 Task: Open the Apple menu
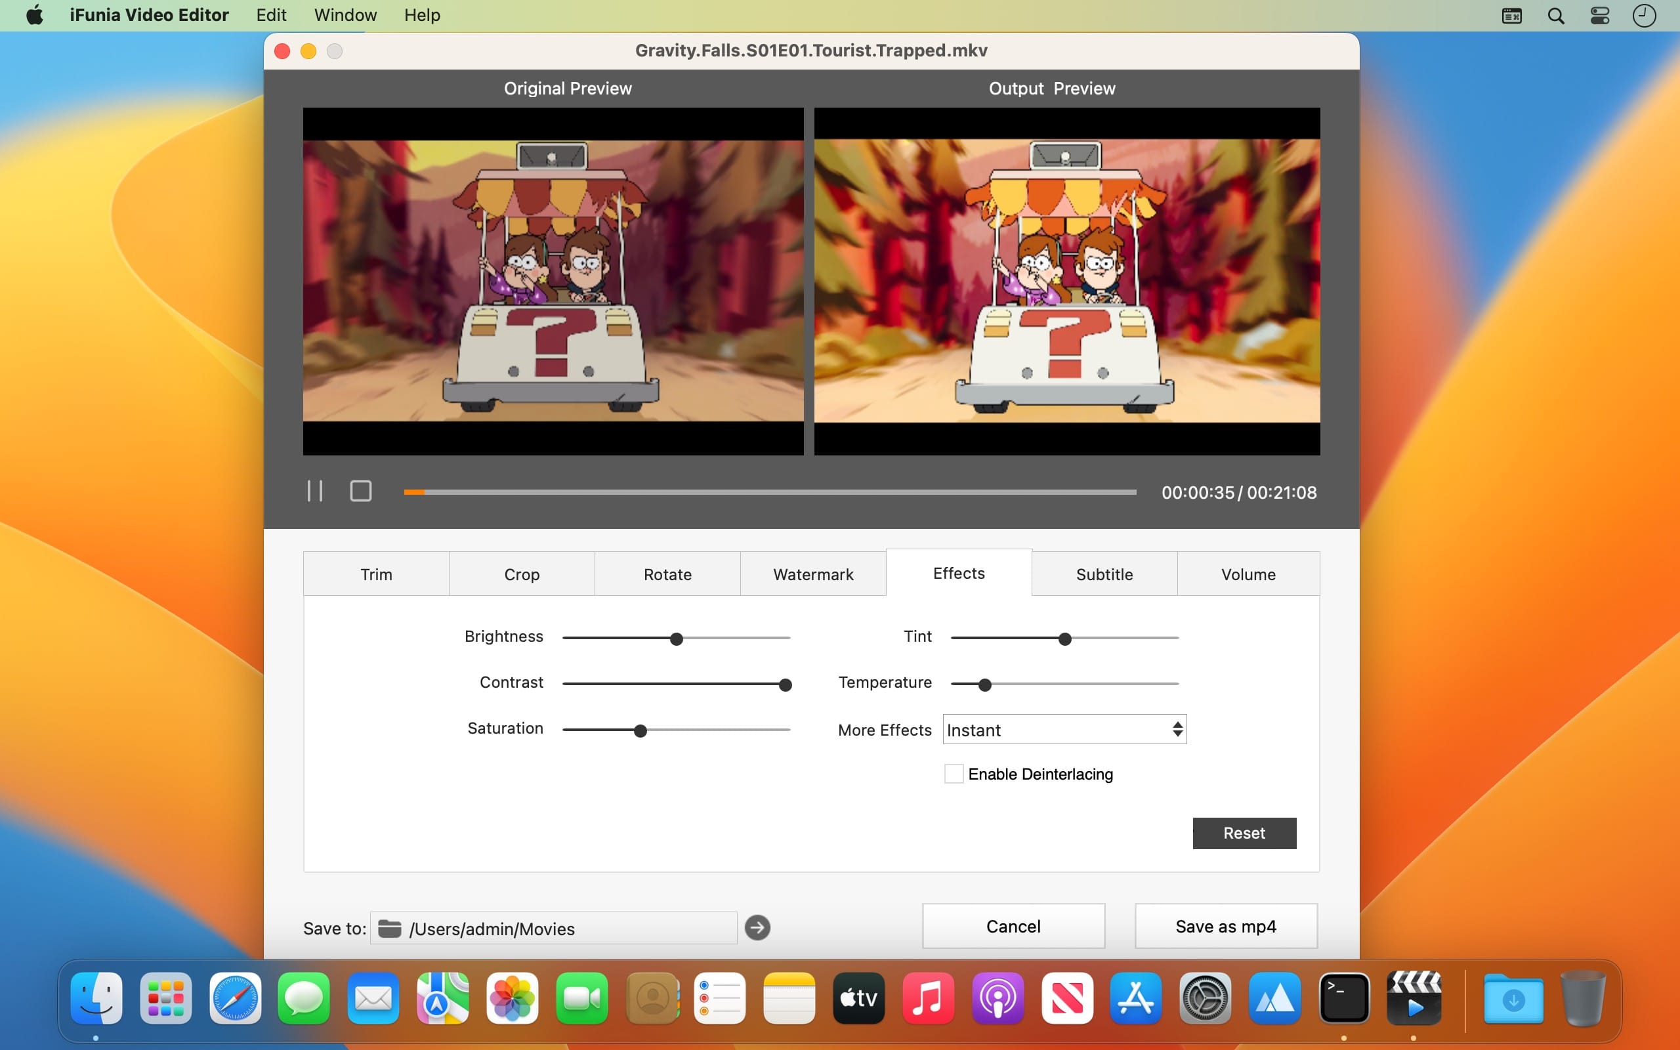tap(34, 15)
